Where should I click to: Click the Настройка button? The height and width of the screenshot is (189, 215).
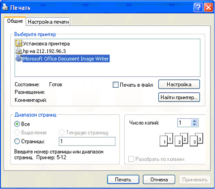point(179,84)
